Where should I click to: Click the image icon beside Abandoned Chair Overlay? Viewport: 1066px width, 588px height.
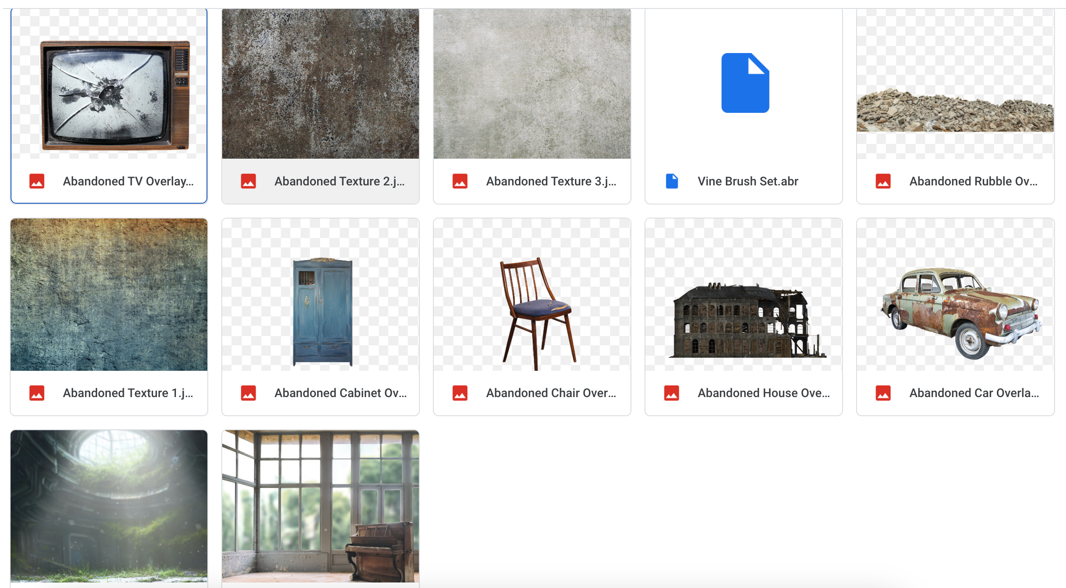pos(460,393)
